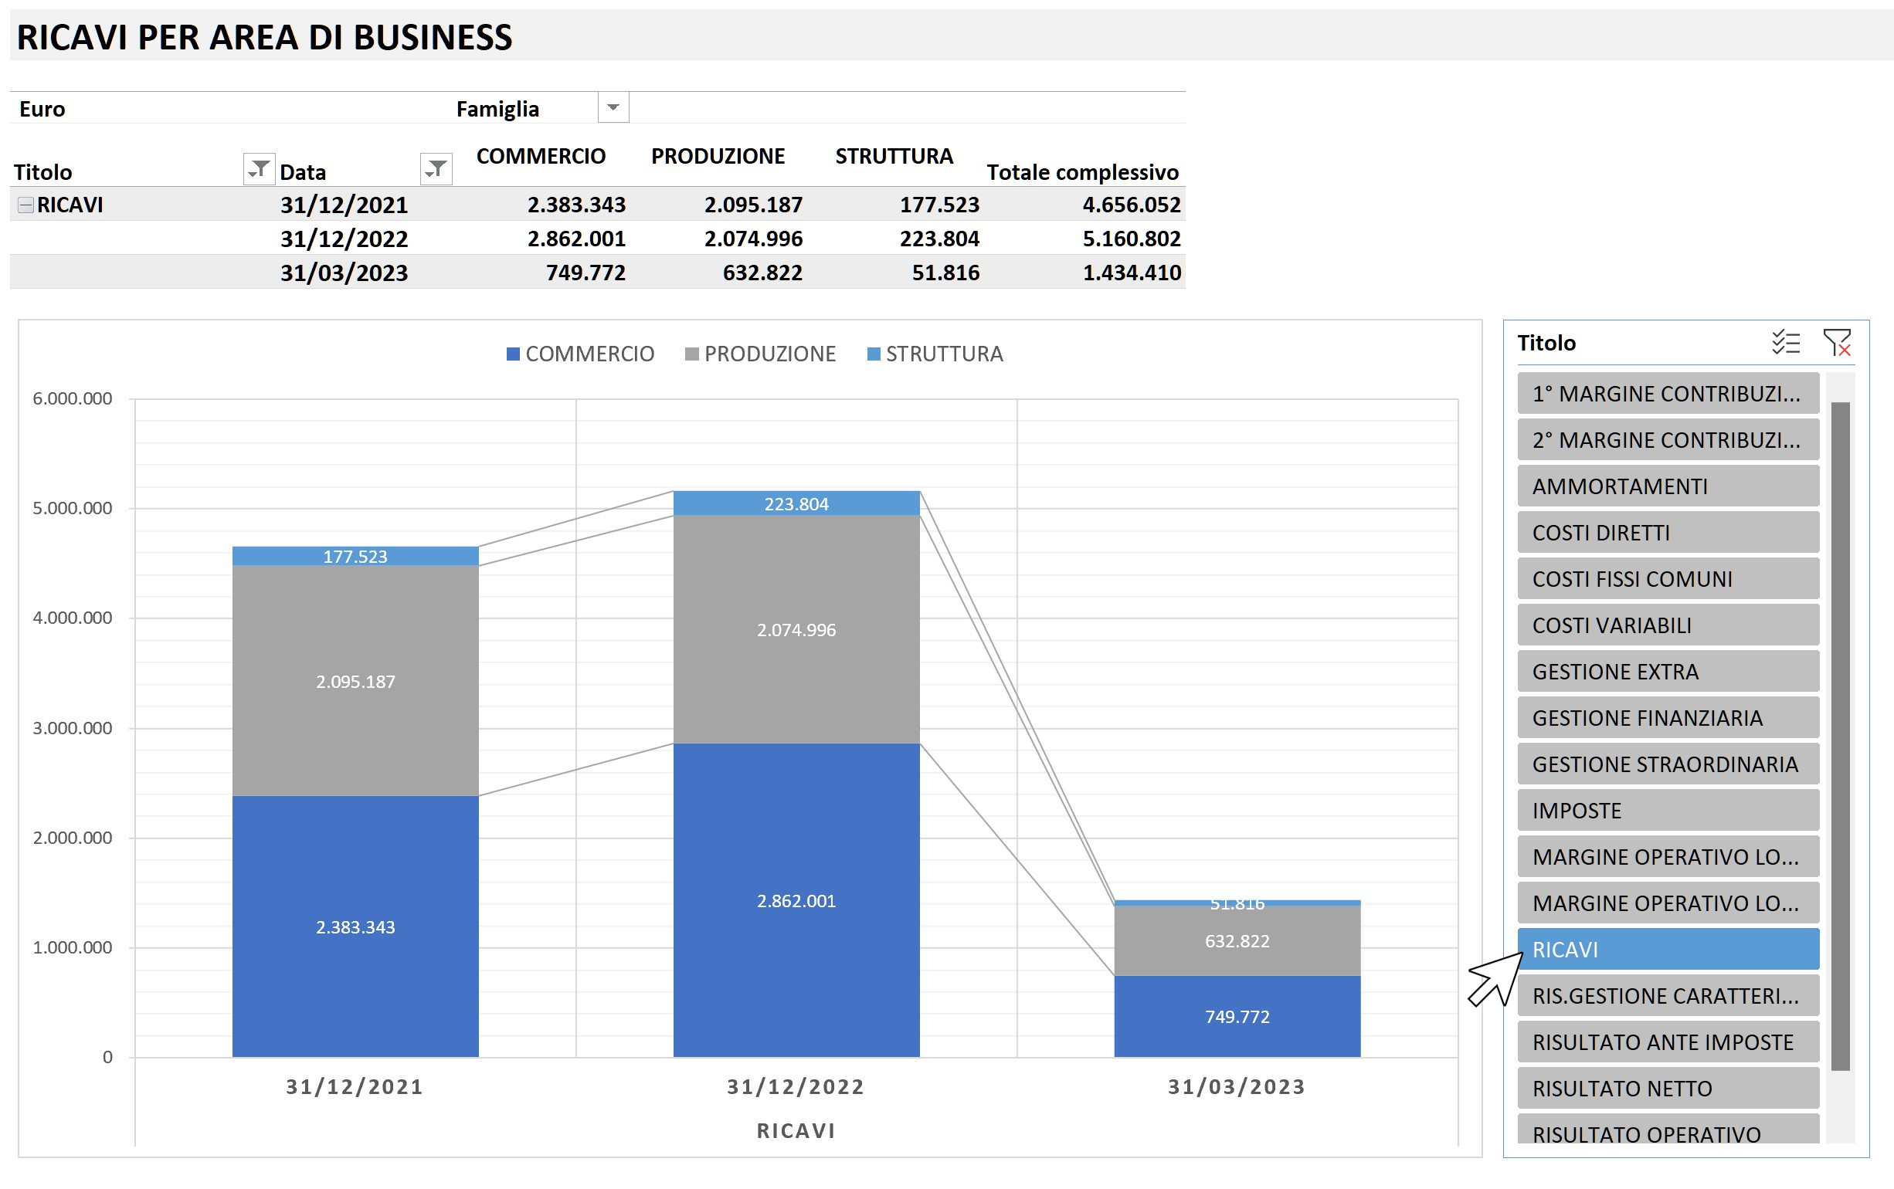Select COSTI VARIABILI slicer item

click(x=1668, y=625)
